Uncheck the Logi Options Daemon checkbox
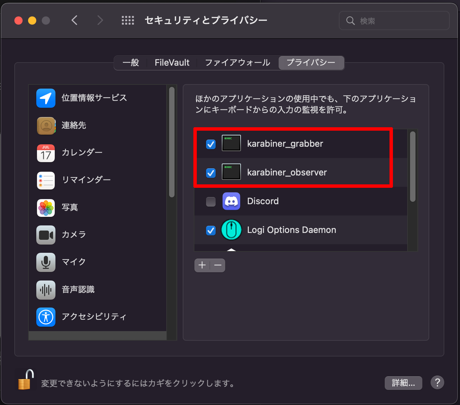This screenshot has height=405, width=460. tap(211, 231)
